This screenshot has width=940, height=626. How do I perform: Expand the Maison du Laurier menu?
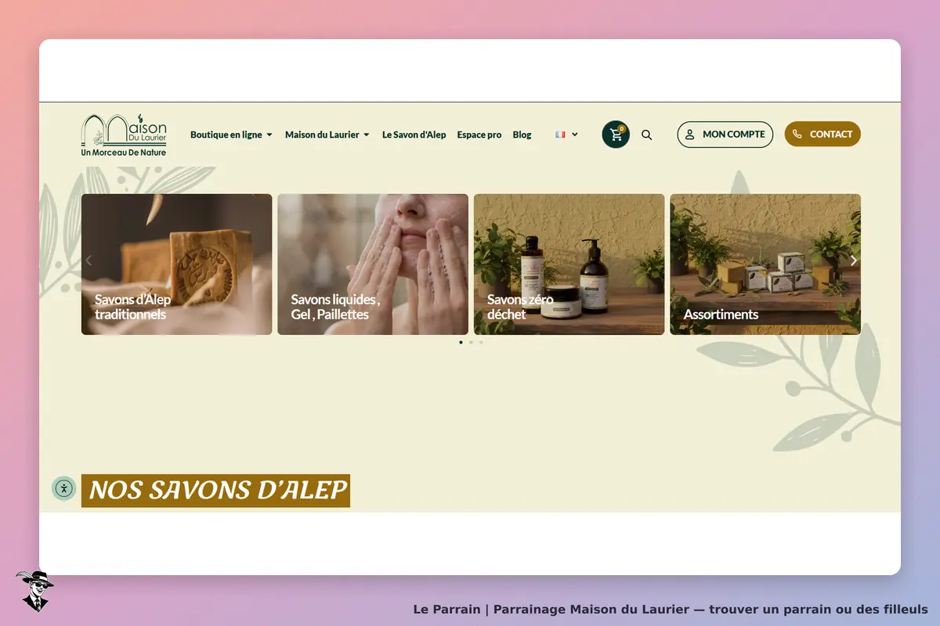[x=327, y=135]
